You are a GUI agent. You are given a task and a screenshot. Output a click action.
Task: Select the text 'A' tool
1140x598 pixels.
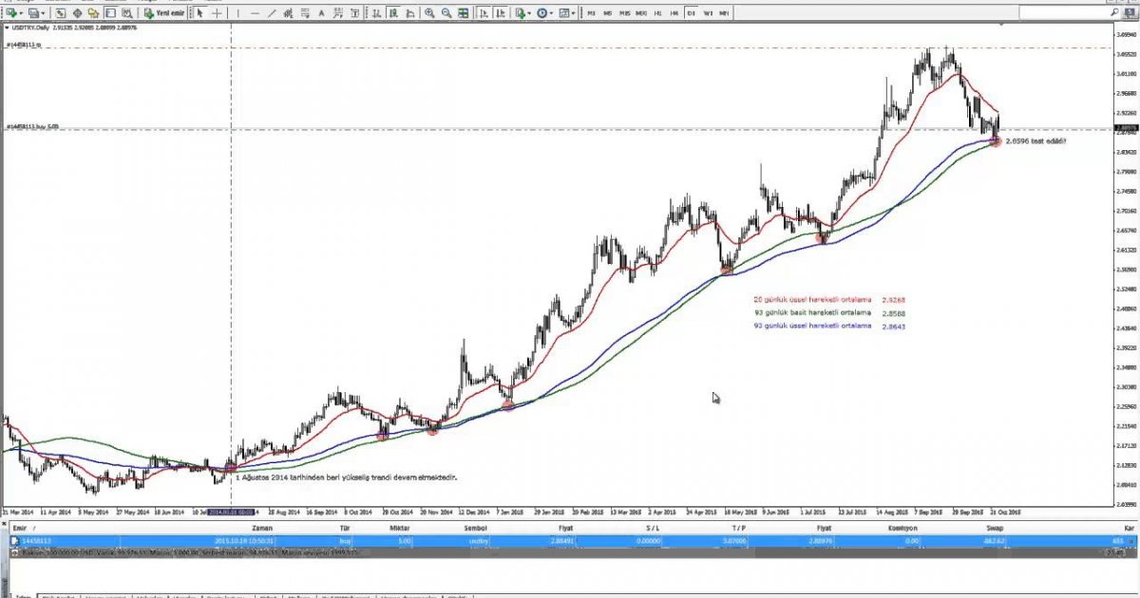[x=321, y=13]
